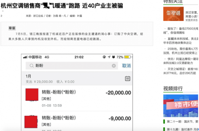Open the -20,000.00 transfer record

(77, 98)
